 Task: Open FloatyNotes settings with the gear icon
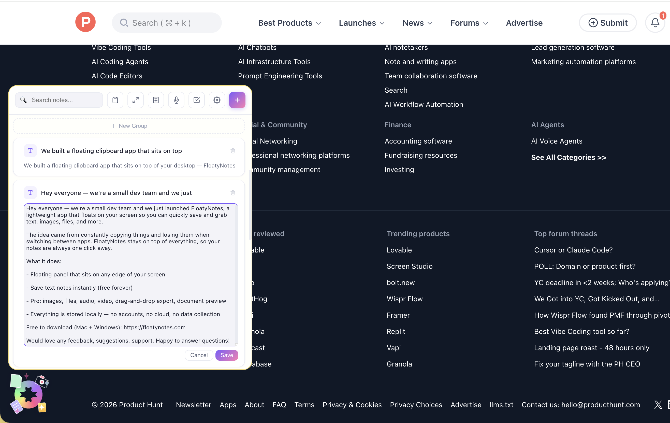pyautogui.click(x=217, y=100)
